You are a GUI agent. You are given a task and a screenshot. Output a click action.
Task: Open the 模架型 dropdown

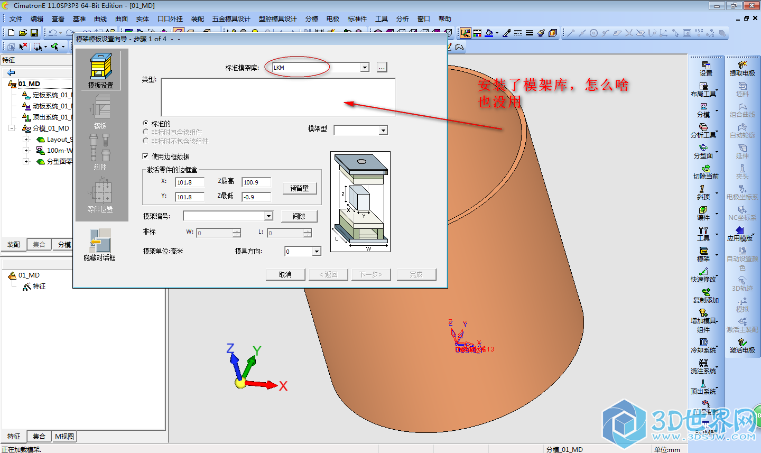point(384,130)
